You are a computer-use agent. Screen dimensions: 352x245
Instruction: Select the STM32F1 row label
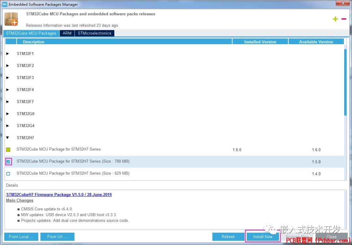(25, 54)
